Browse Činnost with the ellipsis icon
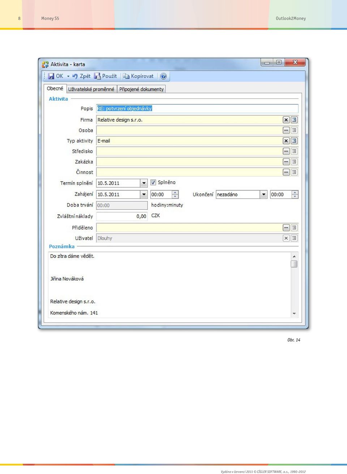The width and height of the screenshot is (347, 474). pos(286,172)
